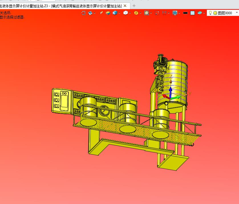Click the view-orientation book icon
Screen dimensions: 239x204
[90, 13]
